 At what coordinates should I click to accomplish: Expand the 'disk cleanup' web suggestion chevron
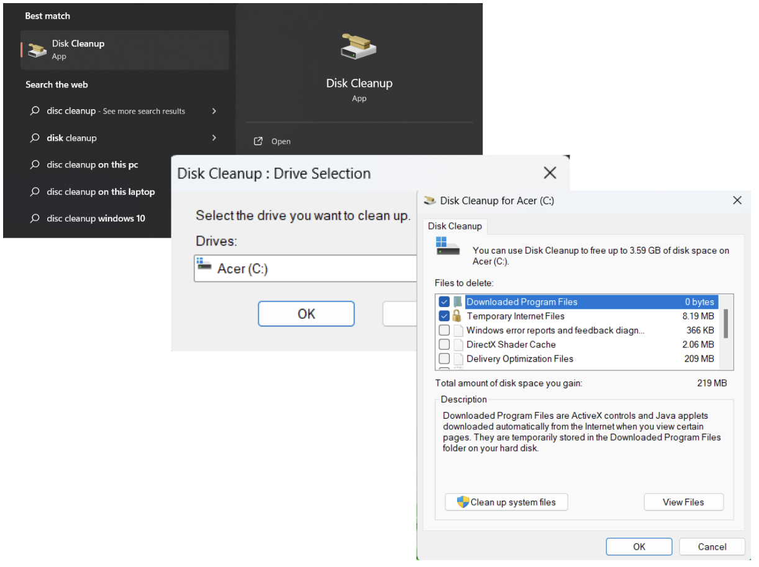(x=214, y=138)
